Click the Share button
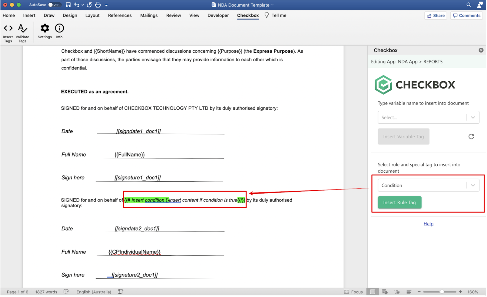 (x=435, y=15)
